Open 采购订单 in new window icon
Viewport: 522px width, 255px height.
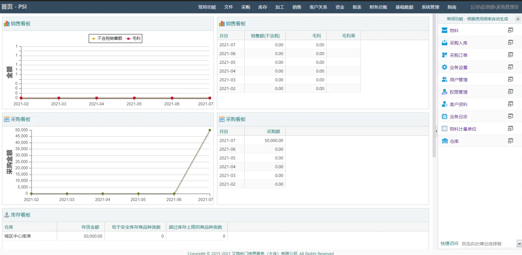click(x=510, y=55)
